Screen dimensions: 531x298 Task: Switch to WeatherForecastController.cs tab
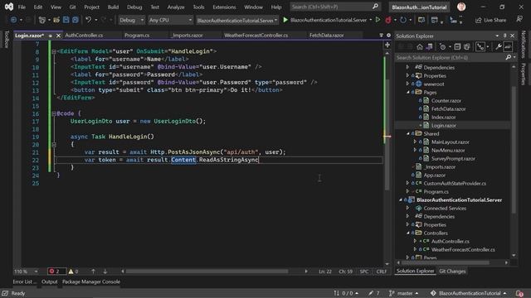coord(256,35)
